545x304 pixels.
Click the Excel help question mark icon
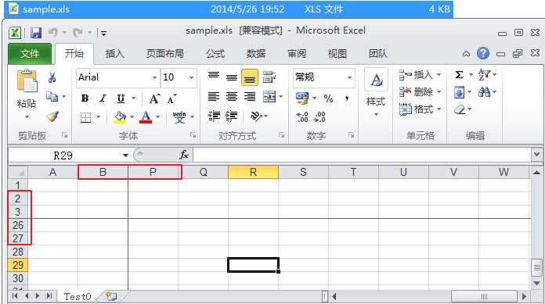click(483, 53)
